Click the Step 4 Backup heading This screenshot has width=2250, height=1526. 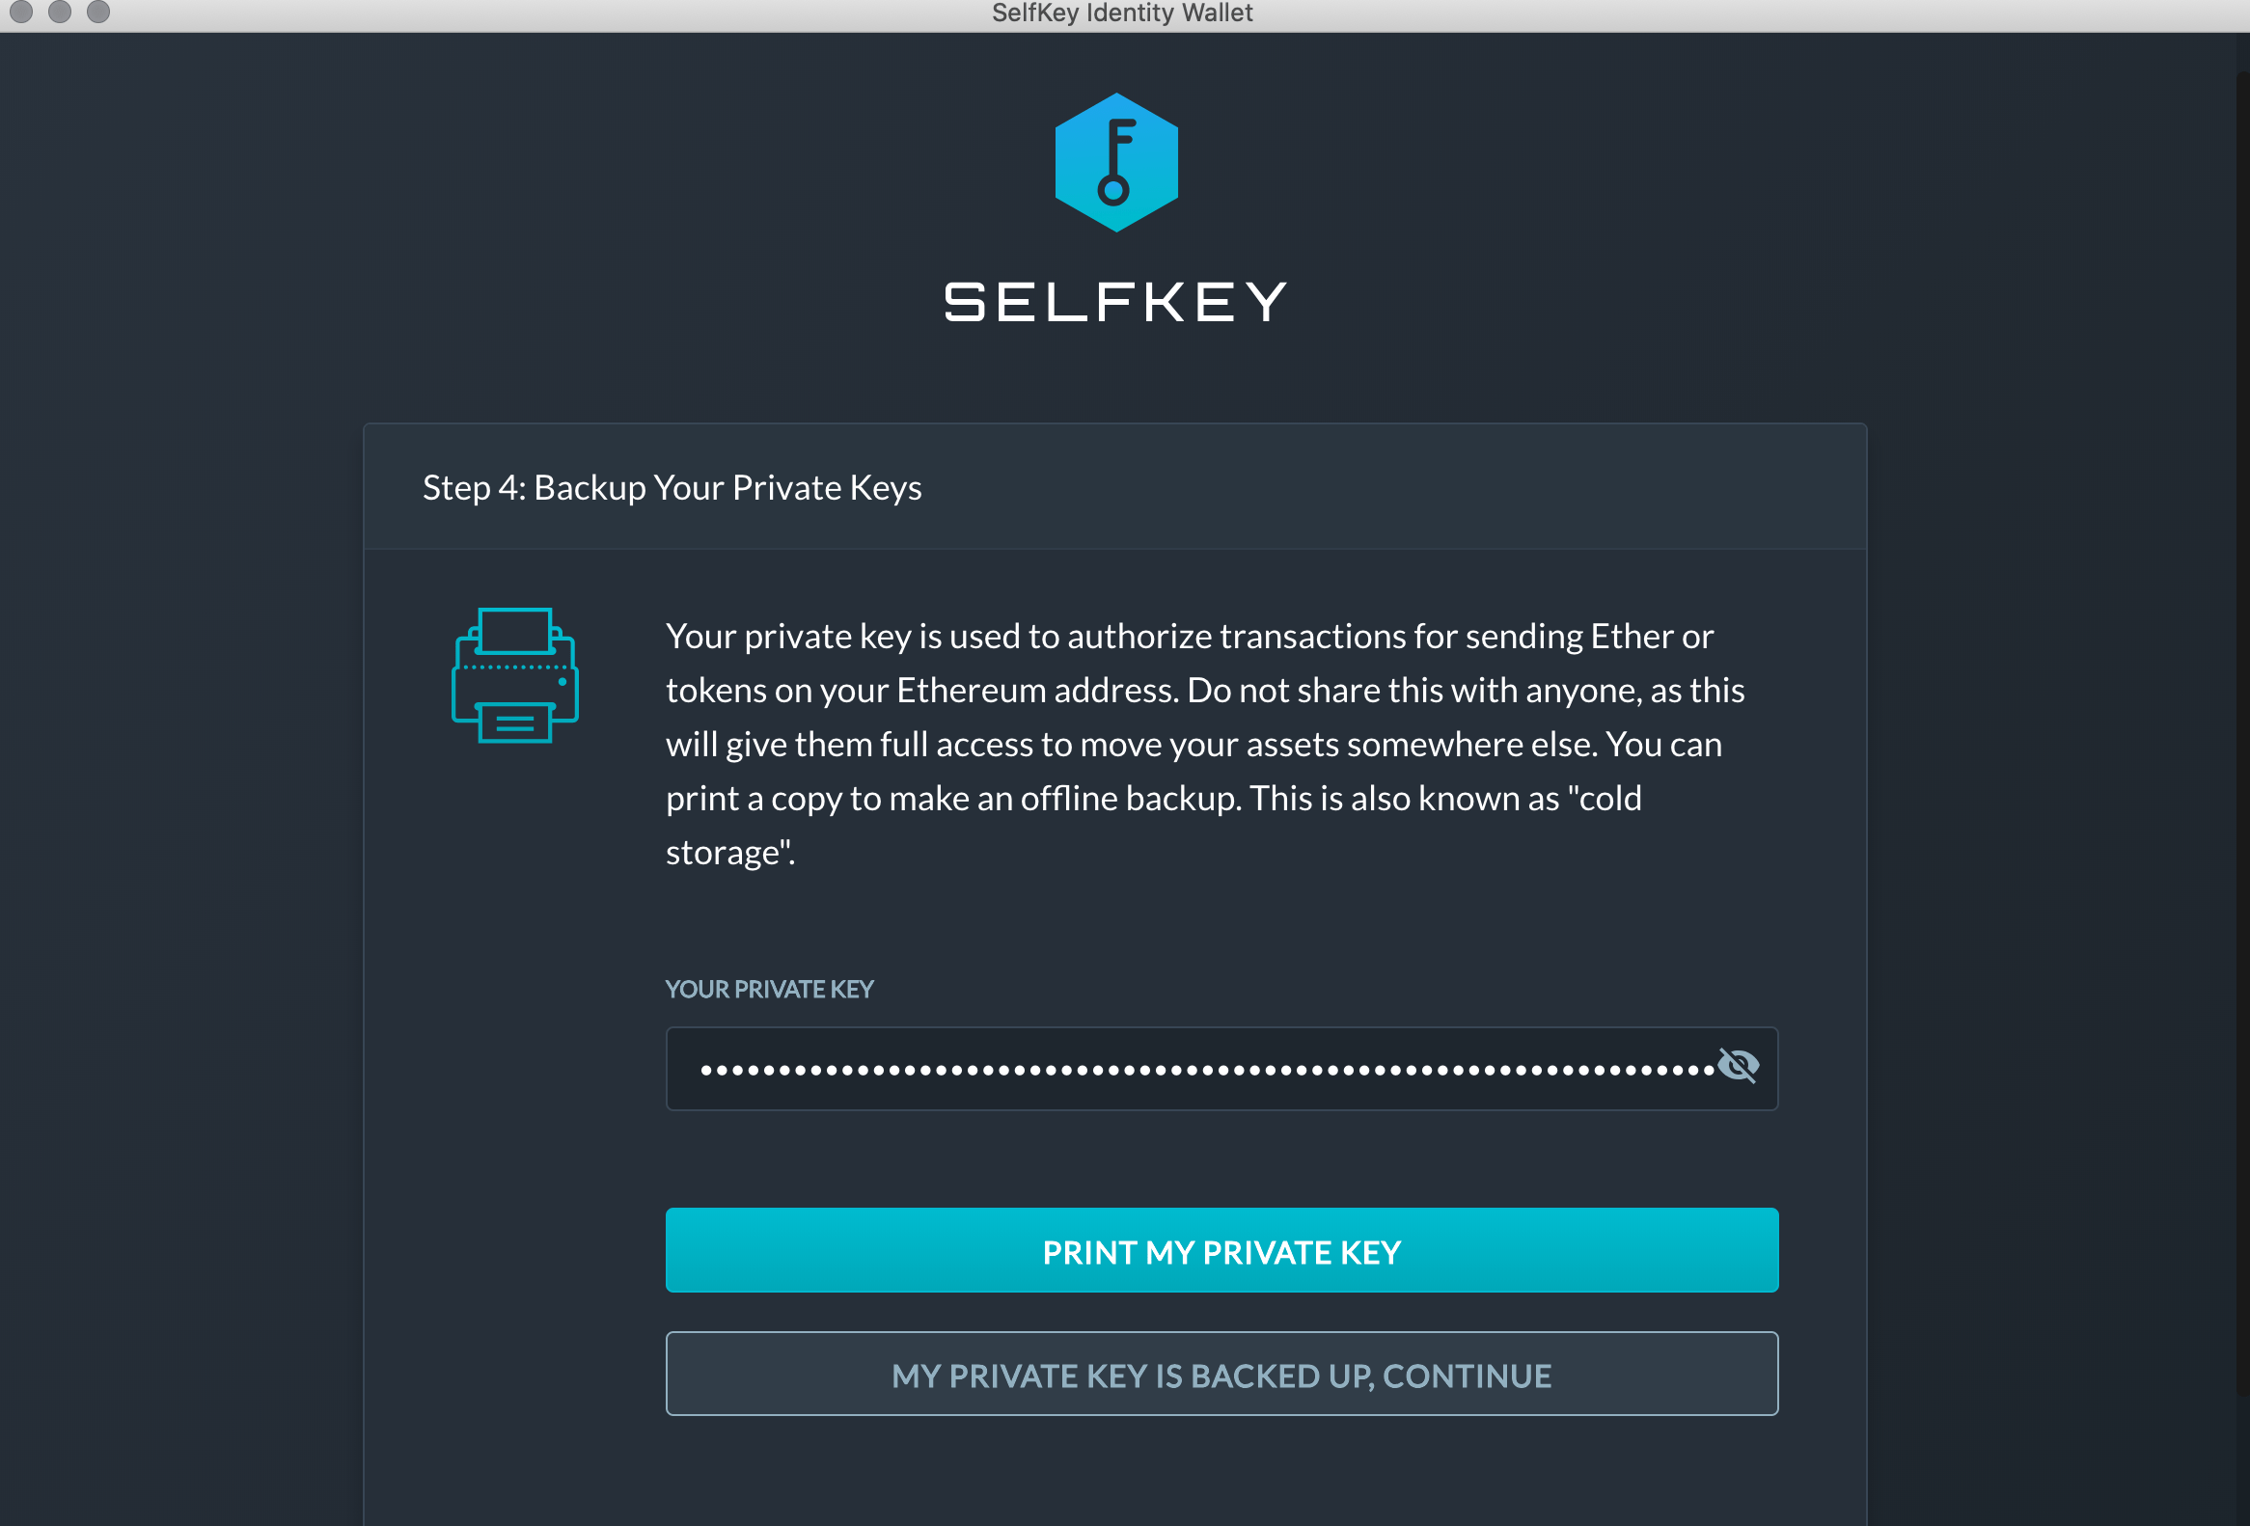coord(672,488)
